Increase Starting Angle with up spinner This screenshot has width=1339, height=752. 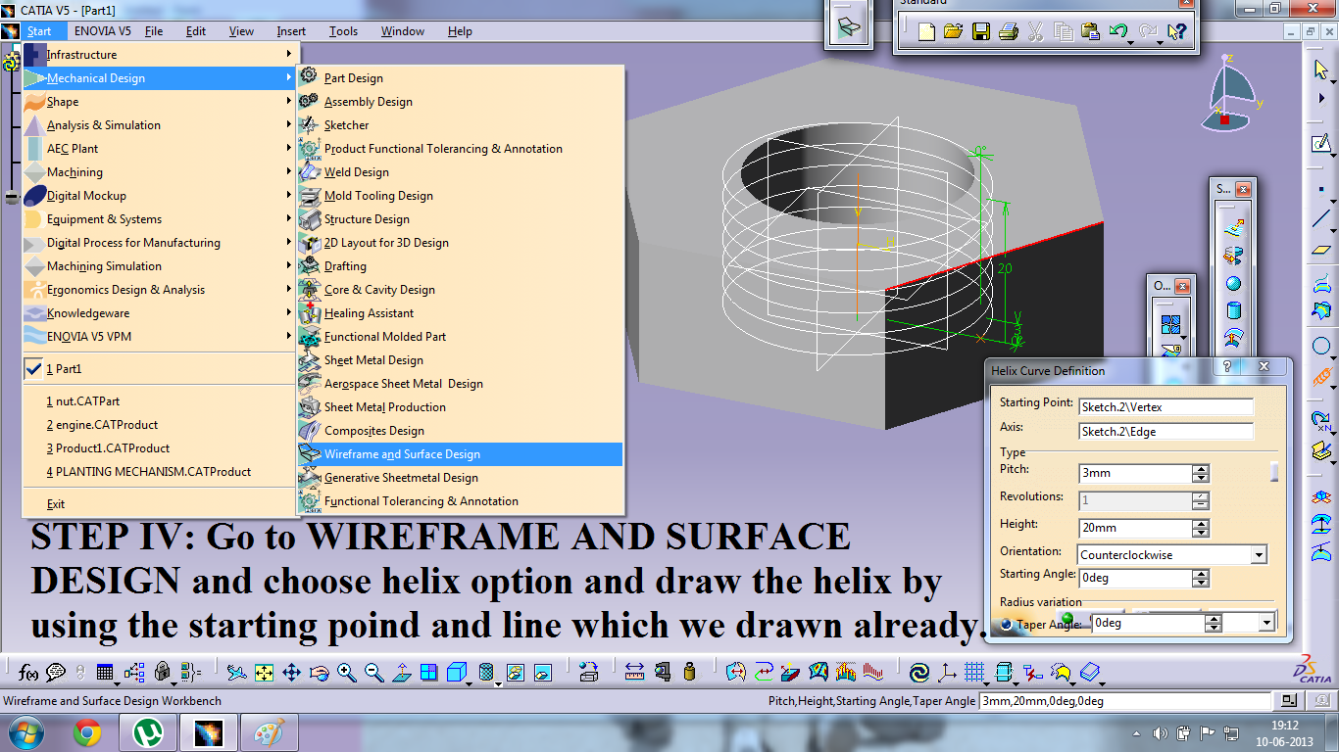pos(1201,573)
